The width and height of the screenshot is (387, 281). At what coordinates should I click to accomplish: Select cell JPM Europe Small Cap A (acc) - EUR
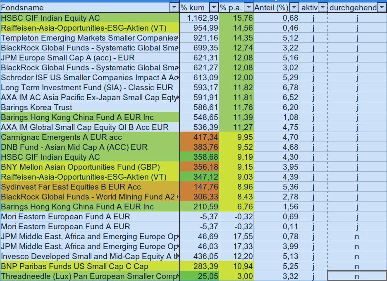click(x=90, y=58)
